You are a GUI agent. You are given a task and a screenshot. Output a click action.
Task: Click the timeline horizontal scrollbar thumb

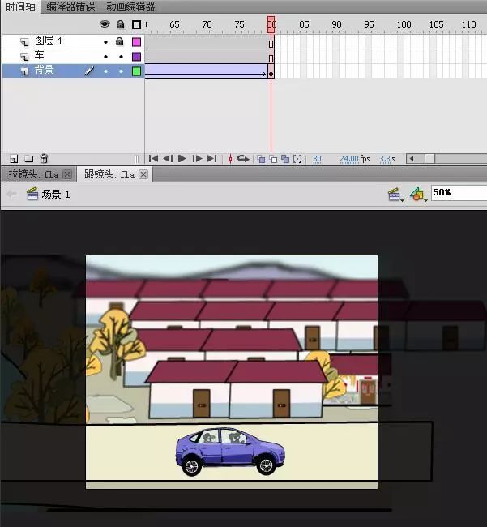click(x=430, y=159)
